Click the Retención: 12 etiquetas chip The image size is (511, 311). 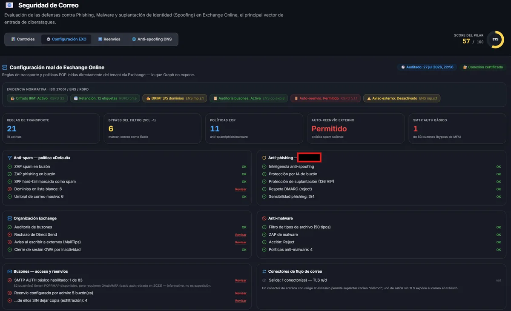point(105,98)
